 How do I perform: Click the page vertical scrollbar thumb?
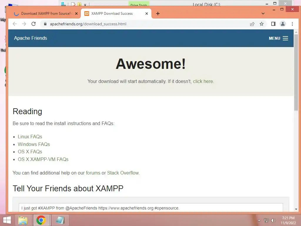296,73
